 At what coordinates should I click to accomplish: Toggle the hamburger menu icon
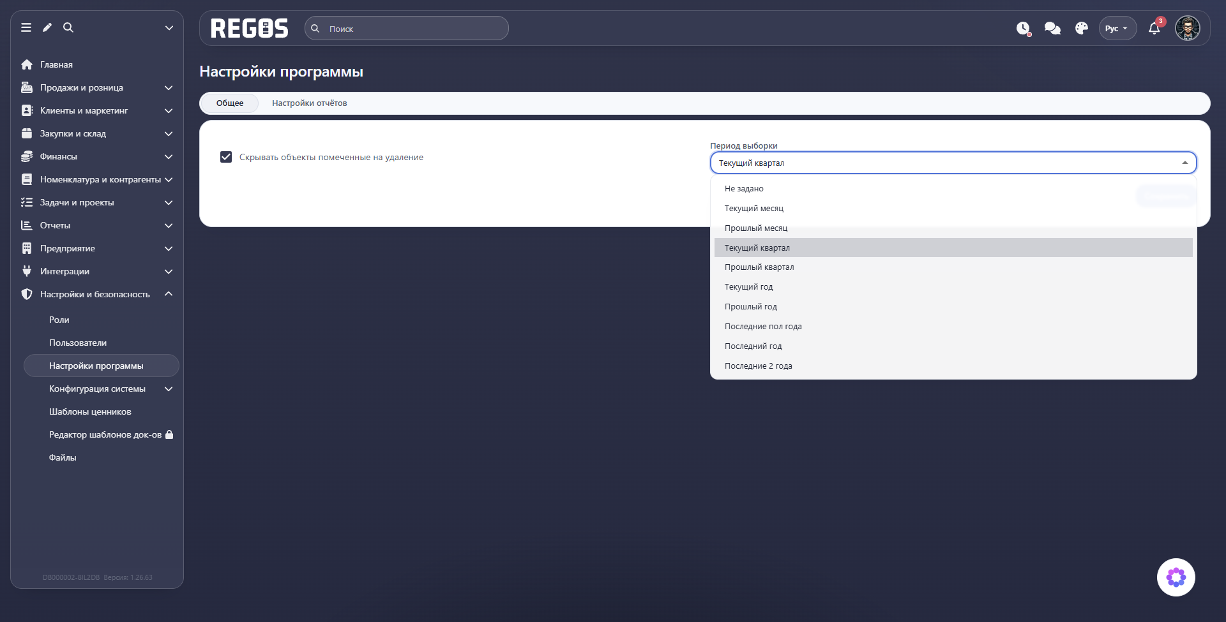(26, 27)
